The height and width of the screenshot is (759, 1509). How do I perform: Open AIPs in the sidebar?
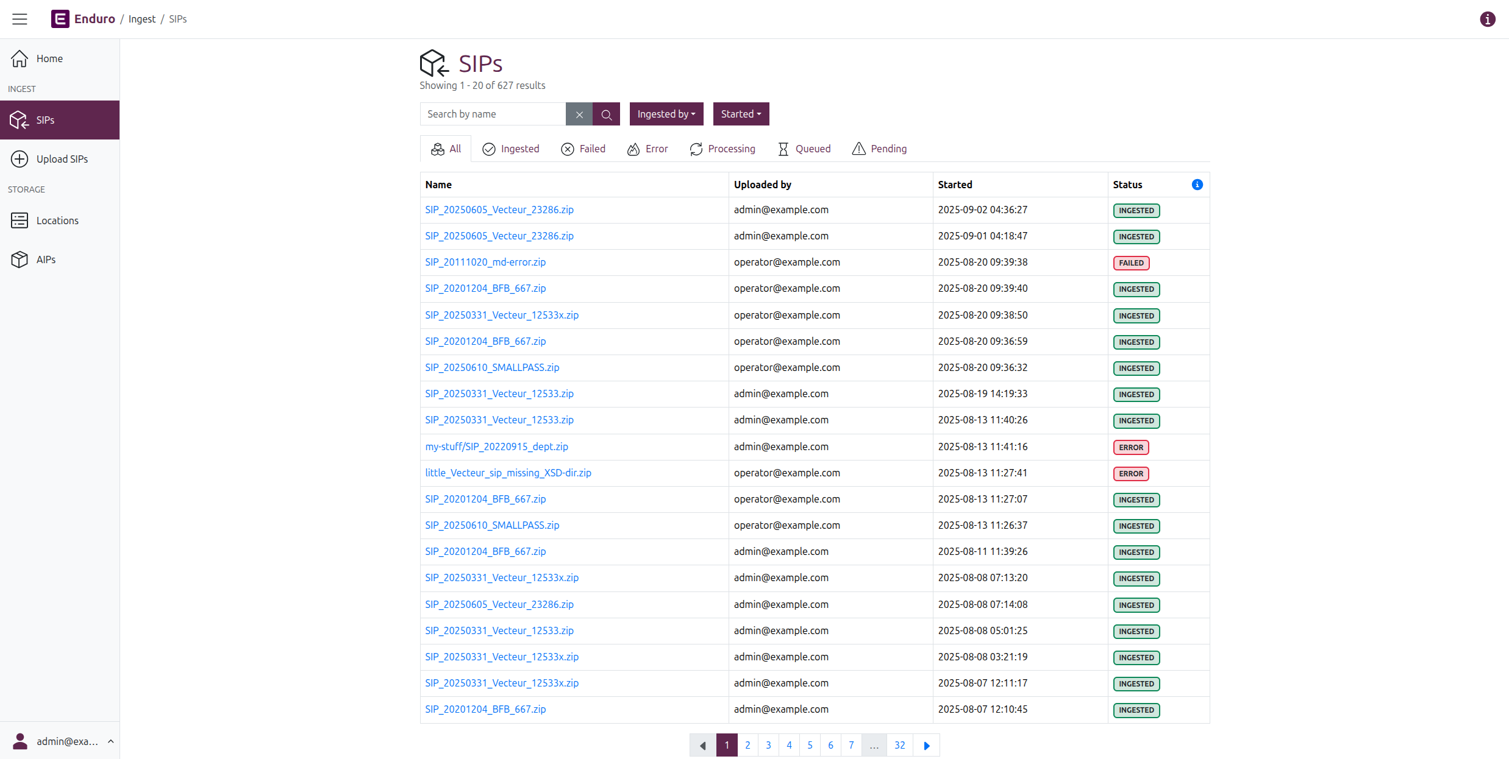(x=60, y=259)
